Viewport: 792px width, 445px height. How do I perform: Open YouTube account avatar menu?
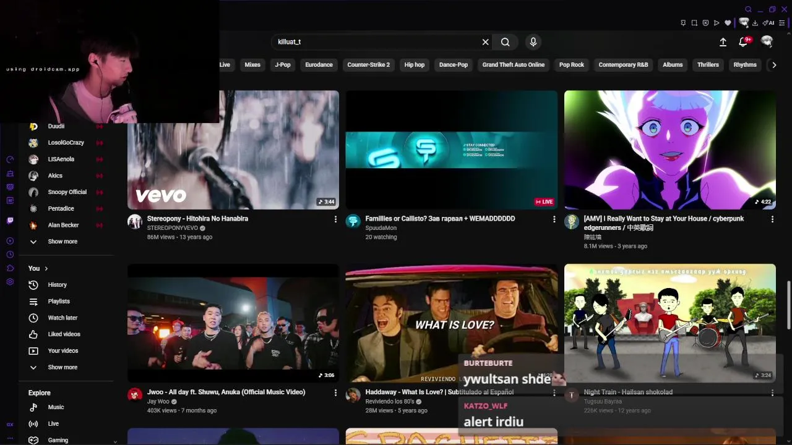coord(767,41)
